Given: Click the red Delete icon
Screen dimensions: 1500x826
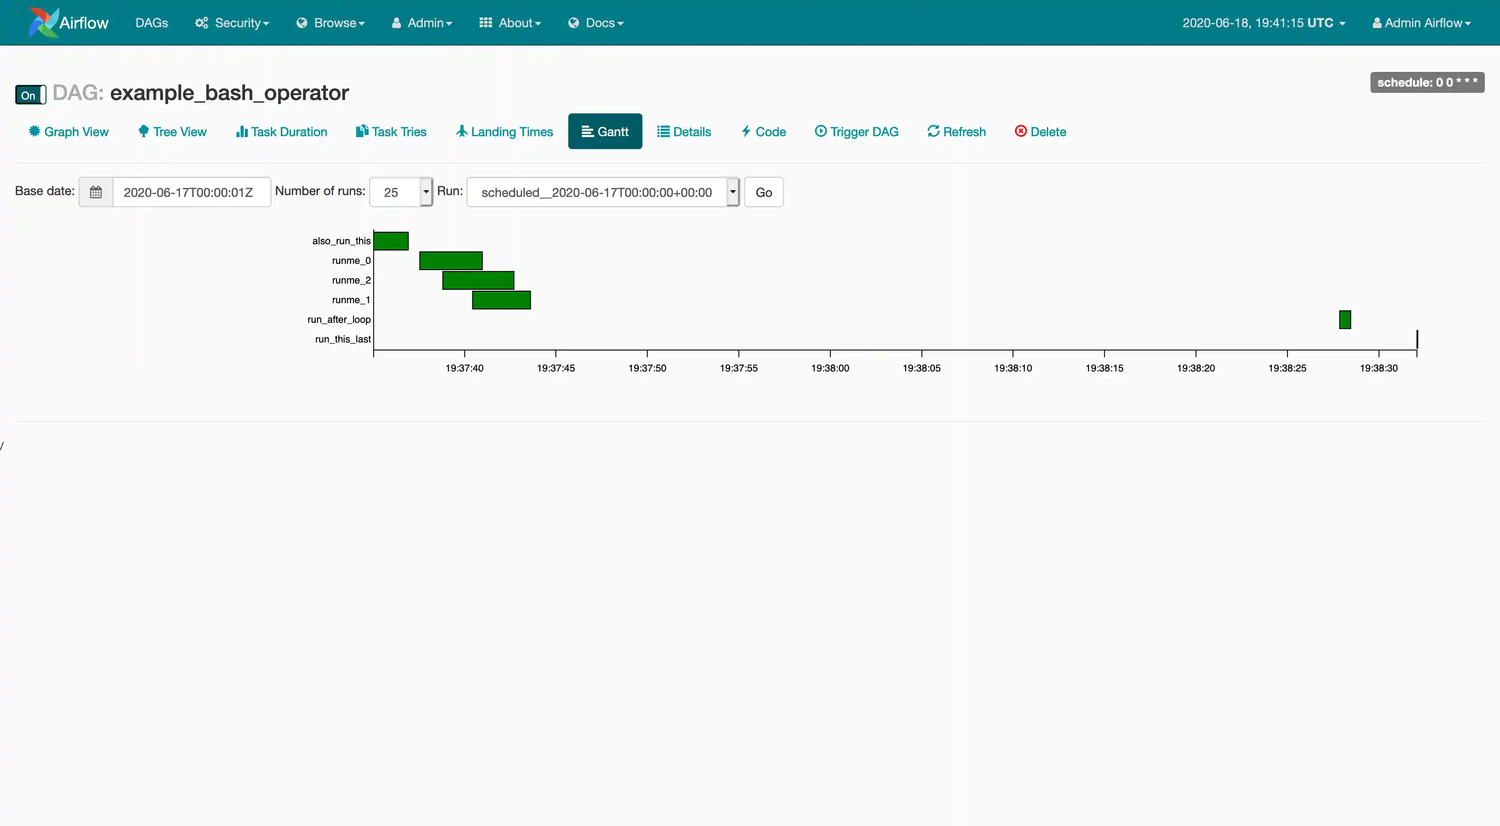Looking at the screenshot, I should 1021,131.
